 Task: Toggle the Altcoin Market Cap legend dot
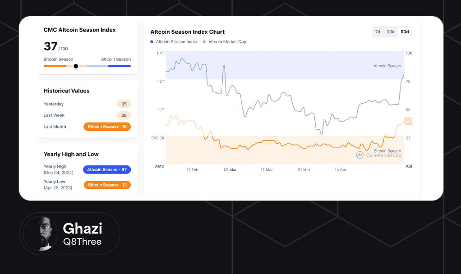tap(204, 42)
